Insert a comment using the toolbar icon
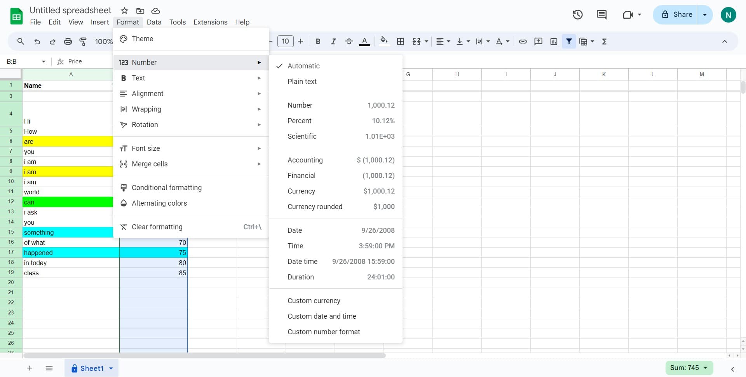The height and width of the screenshot is (377, 746). 538,41
